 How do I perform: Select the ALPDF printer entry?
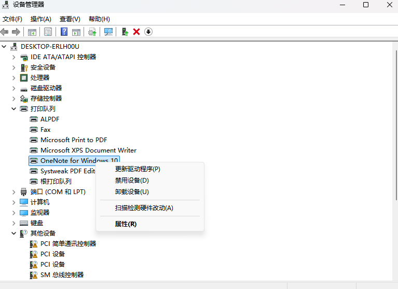point(50,119)
